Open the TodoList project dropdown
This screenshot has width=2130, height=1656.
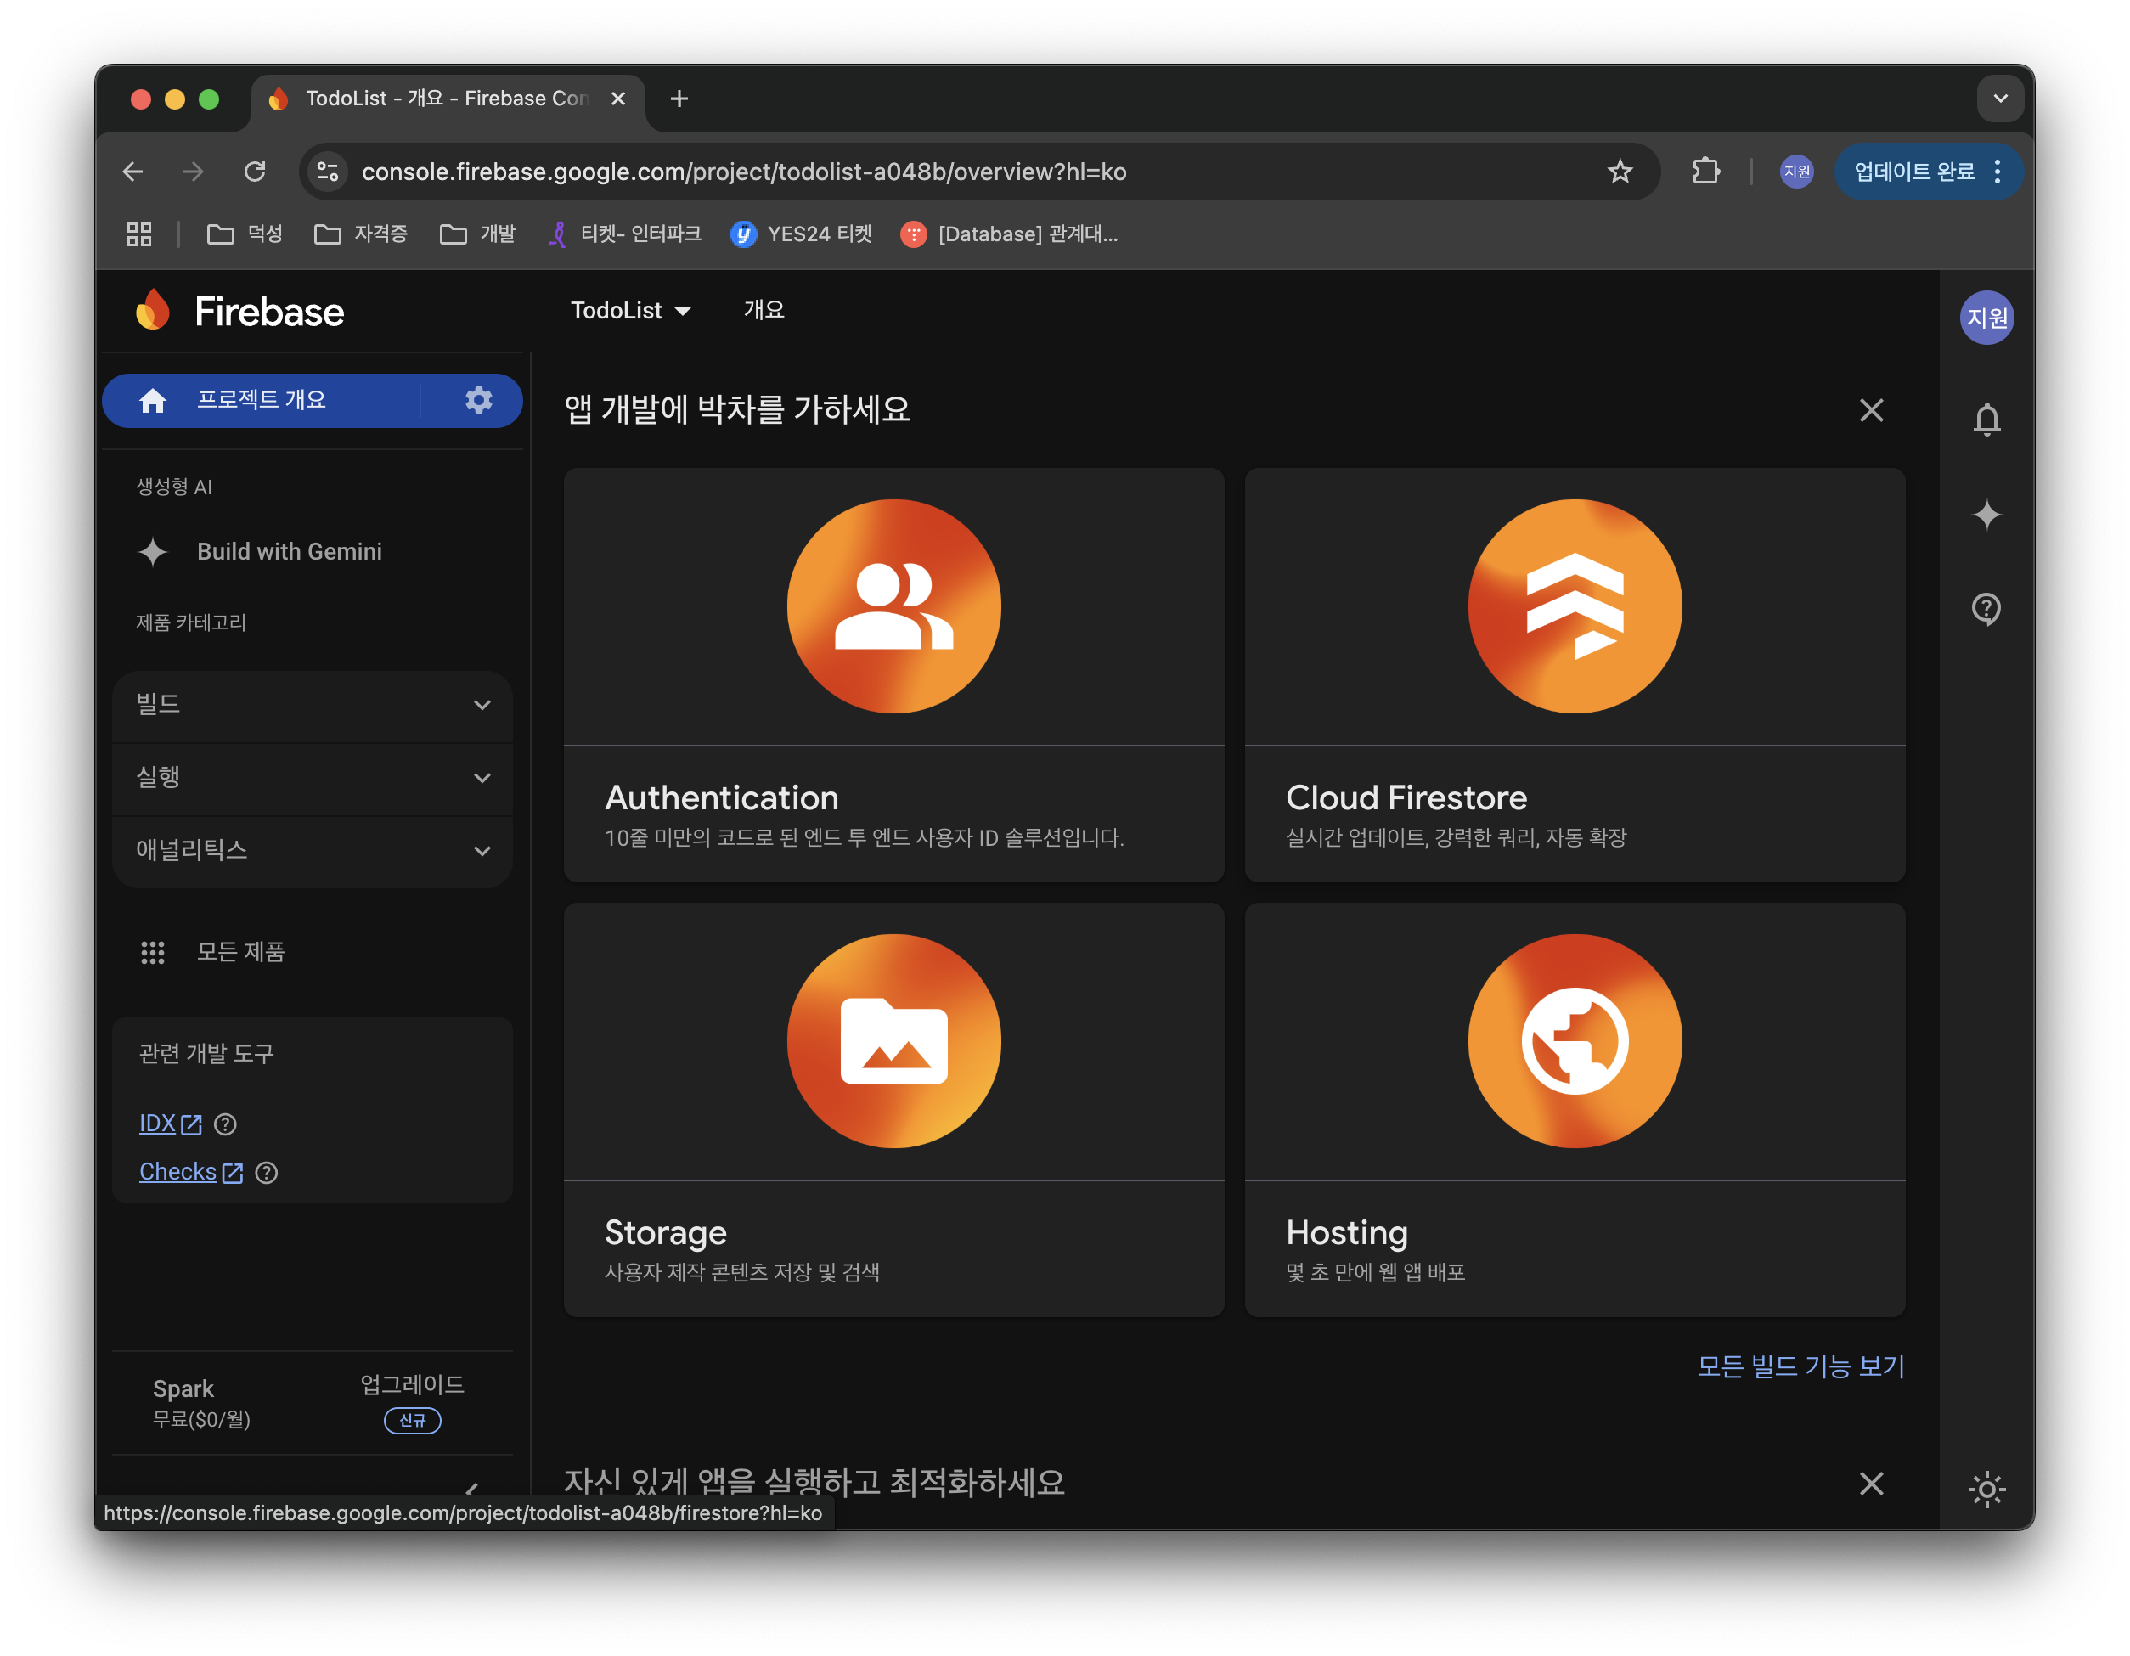630,310
